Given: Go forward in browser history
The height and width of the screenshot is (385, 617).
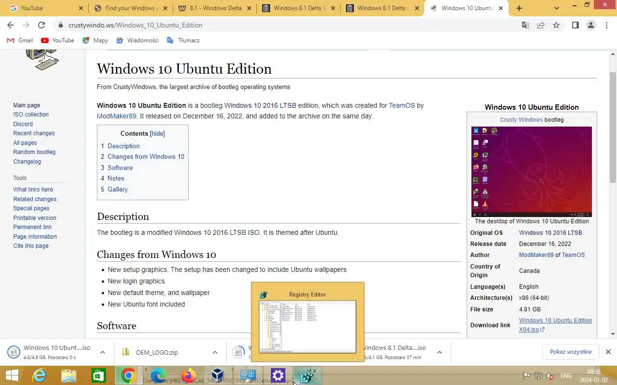Looking at the screenshot, I should pos(26,25).
